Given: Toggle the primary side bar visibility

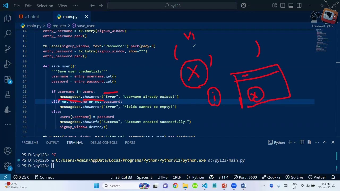Looking at the screenshot, I should pyautogui.click(x=283, y=6).
